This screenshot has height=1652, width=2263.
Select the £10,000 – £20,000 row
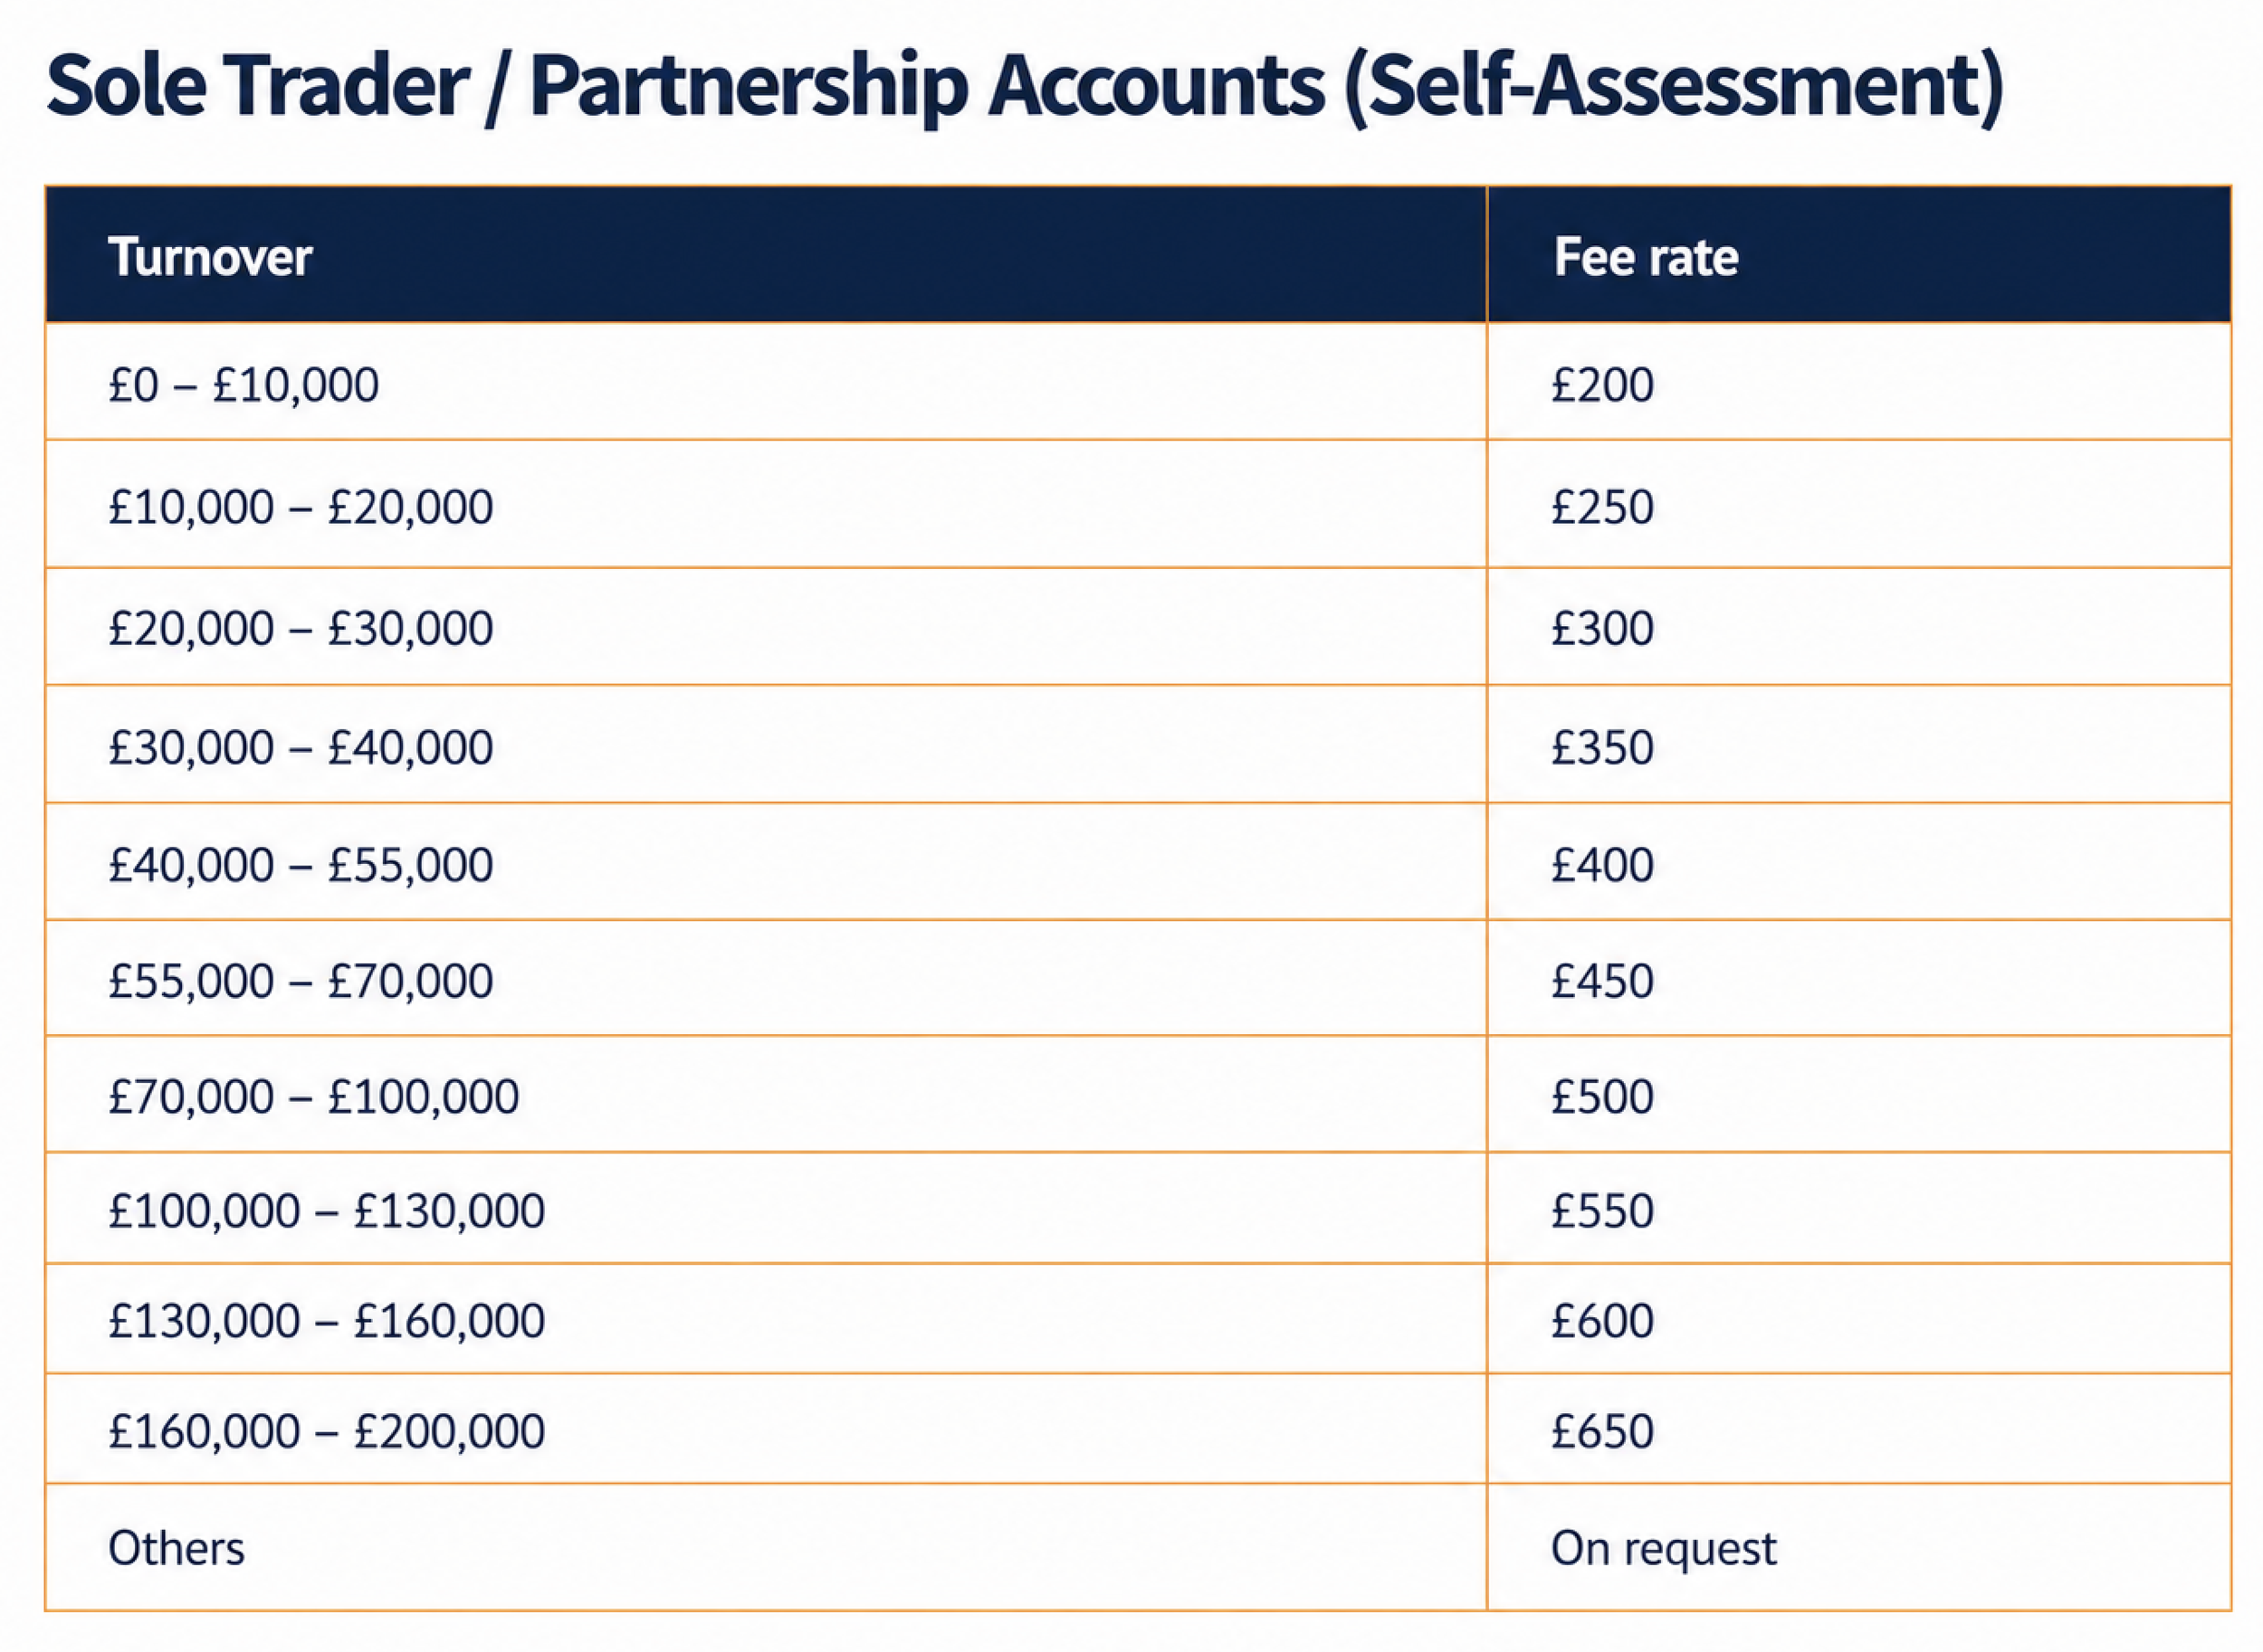click(1139, 504)
